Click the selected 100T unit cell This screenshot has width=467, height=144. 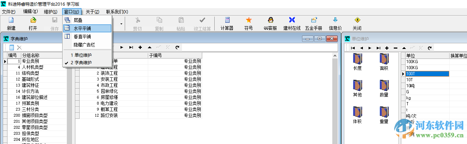point(427,74)
